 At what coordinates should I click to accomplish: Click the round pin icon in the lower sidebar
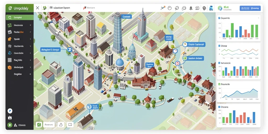coord(10,111)
